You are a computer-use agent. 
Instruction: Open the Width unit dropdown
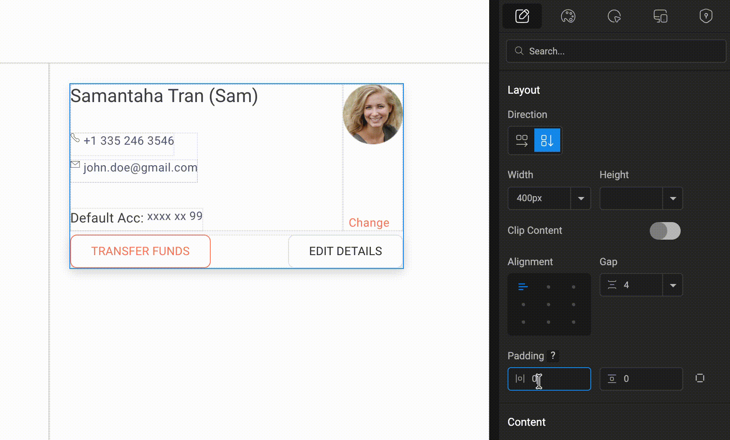click(581, 198)
